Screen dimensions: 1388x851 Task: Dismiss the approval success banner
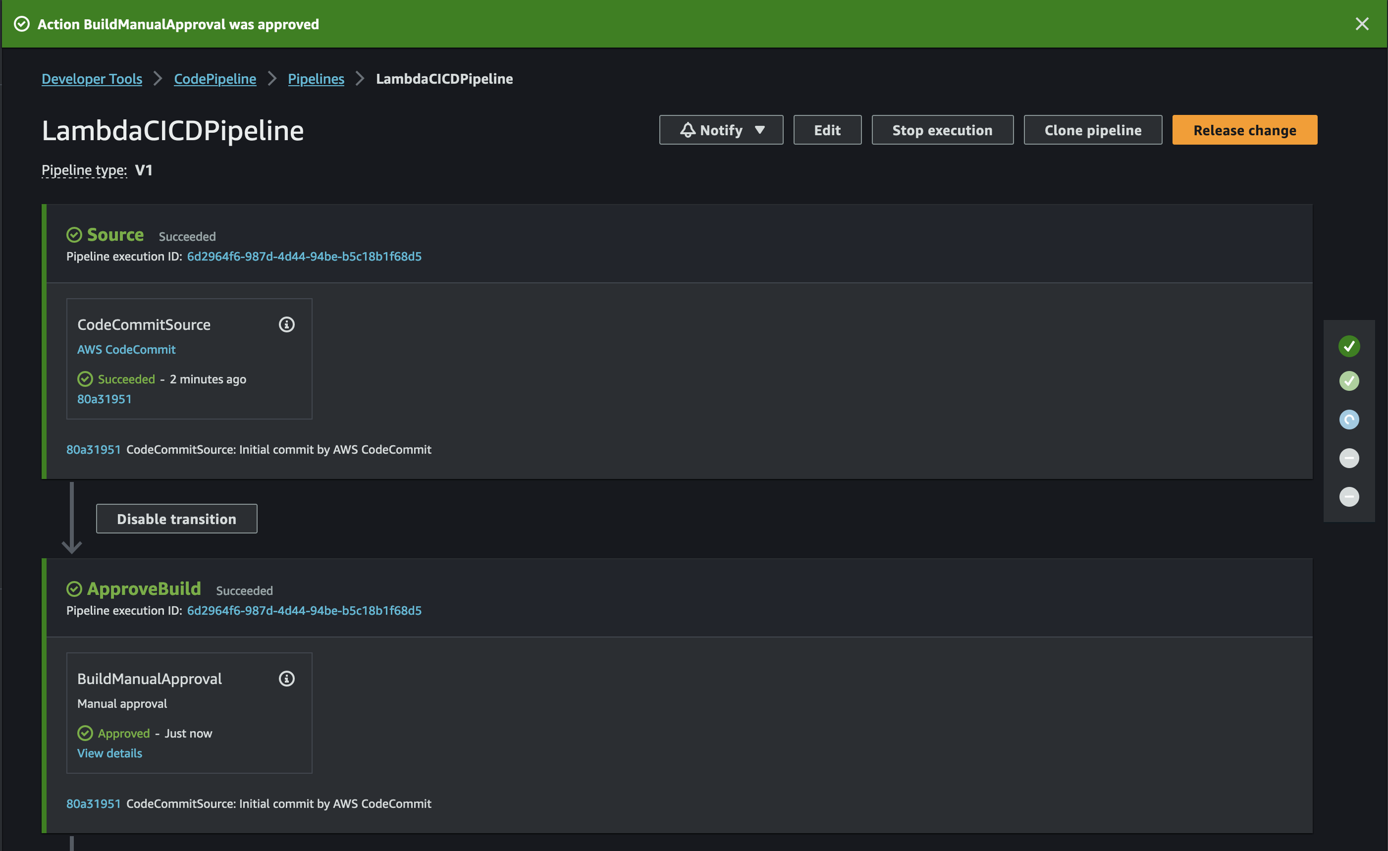coord(1362,24)
